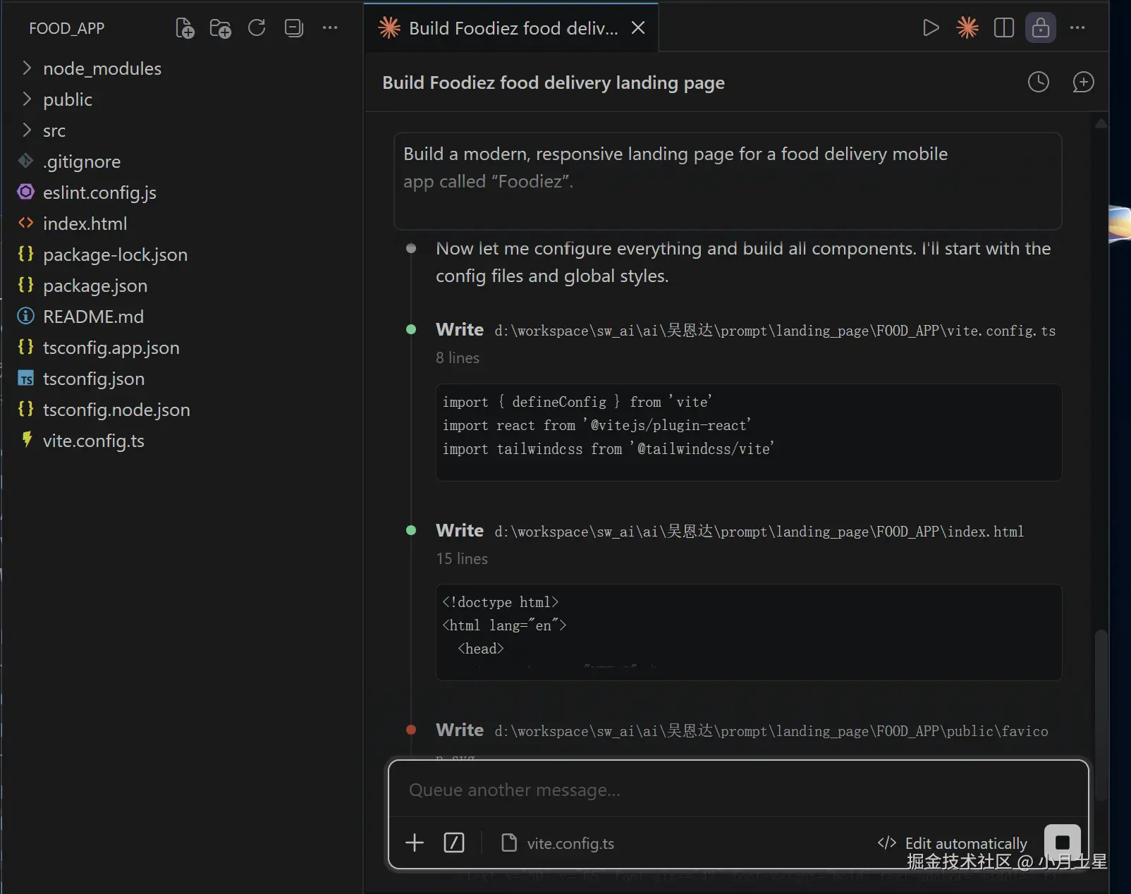Screen dimensions: 1131x894
Task: Click the user prompt message box
Action: pyautogui.click(x=728, y=181)
